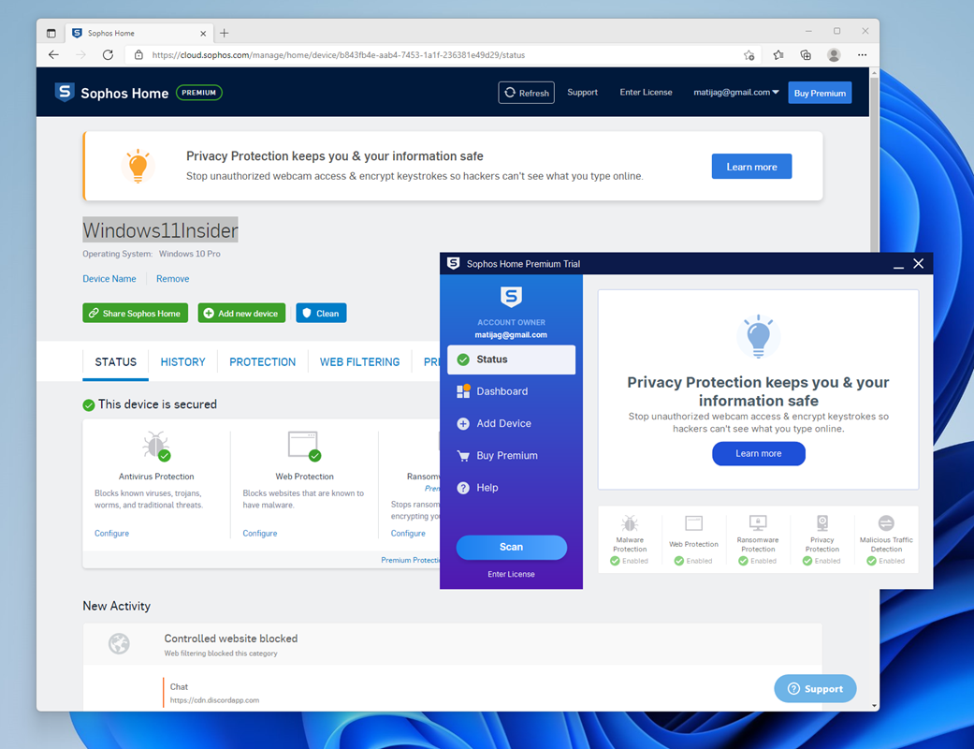Screen dimensions: 974x749
Task: Click Malicious Traffic Detection icon in app
Action: [886, 523]
